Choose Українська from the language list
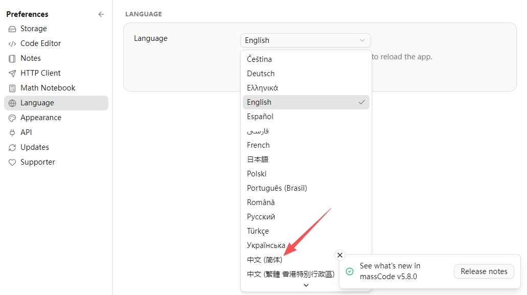Image resolution: width=527 pixels, height=295 pixels. 306,245
